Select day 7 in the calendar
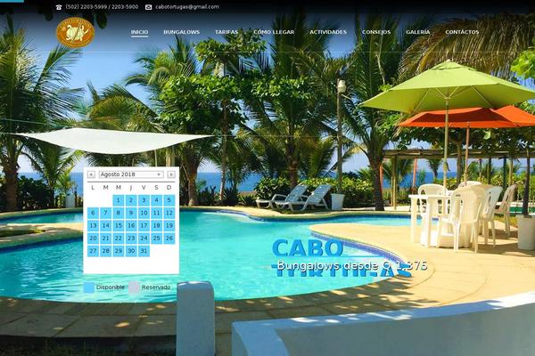This screenshot has height=356, width=535. pos(105,213)
